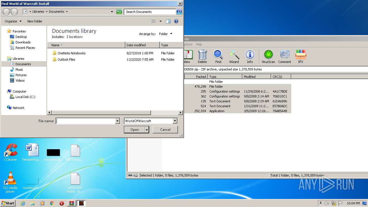The image size is (368, 207).
Task: Open the Arrange by Folder dropdown
Action: pos(166,34)
